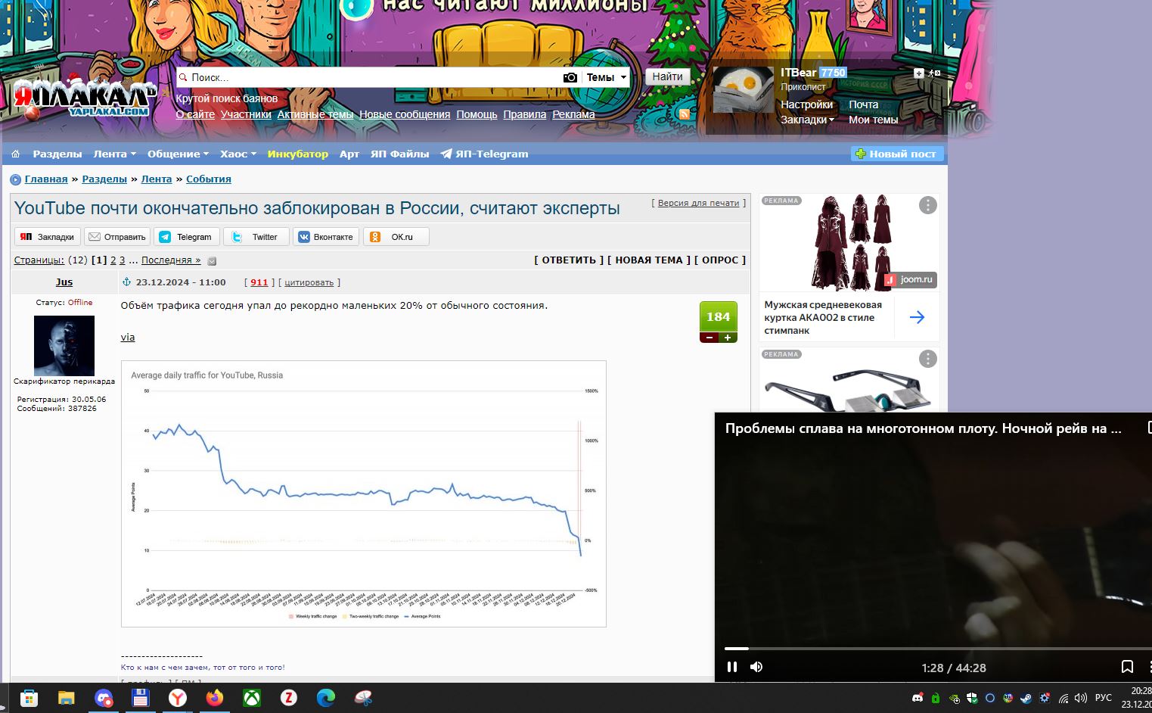Screen dimensions: 1152x713
Task: Bookmark the video in floating player
Action: (1127, 667)
